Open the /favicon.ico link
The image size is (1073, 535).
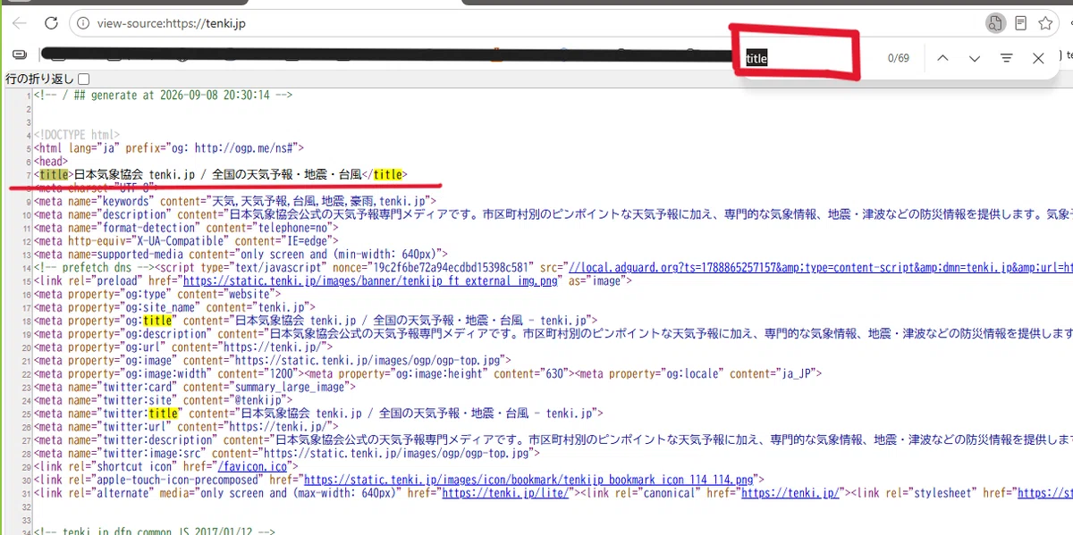251,466
